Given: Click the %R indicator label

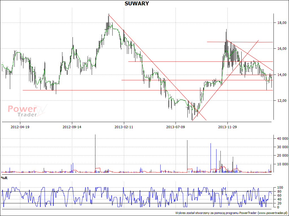Looking at the screenshot, I should pos(4,178).
